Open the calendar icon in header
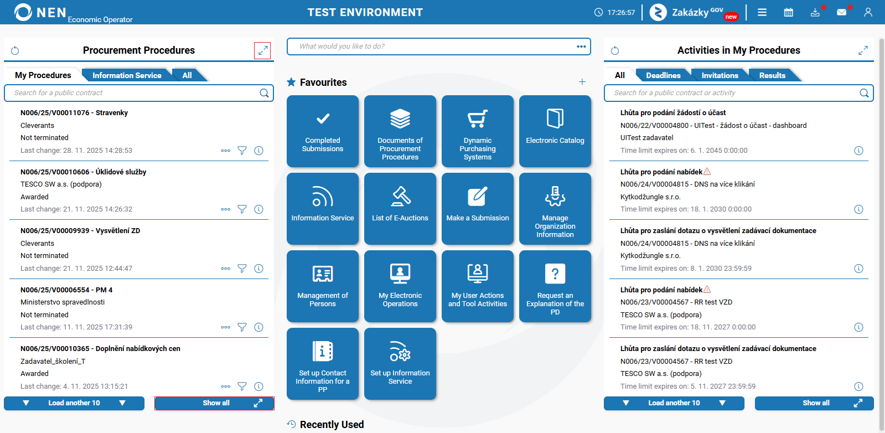Viewport: 885px width, 433px height. (789, 12)
